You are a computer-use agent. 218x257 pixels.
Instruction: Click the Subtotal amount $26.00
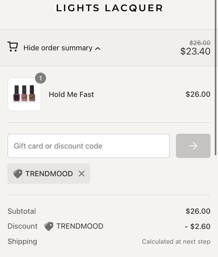tap(198, 211)
